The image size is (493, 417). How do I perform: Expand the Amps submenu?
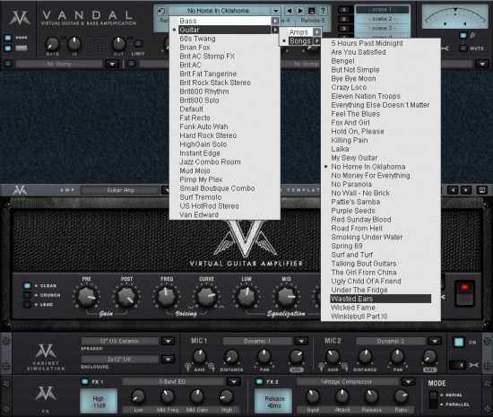click(317, 32)
